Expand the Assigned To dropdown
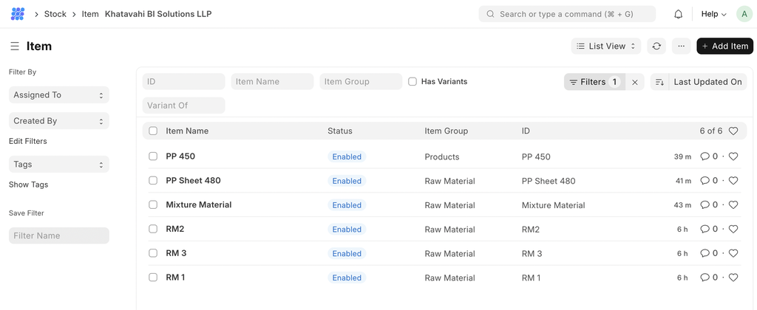Viewport: 757px width, 310px height. tap(58, 95)
